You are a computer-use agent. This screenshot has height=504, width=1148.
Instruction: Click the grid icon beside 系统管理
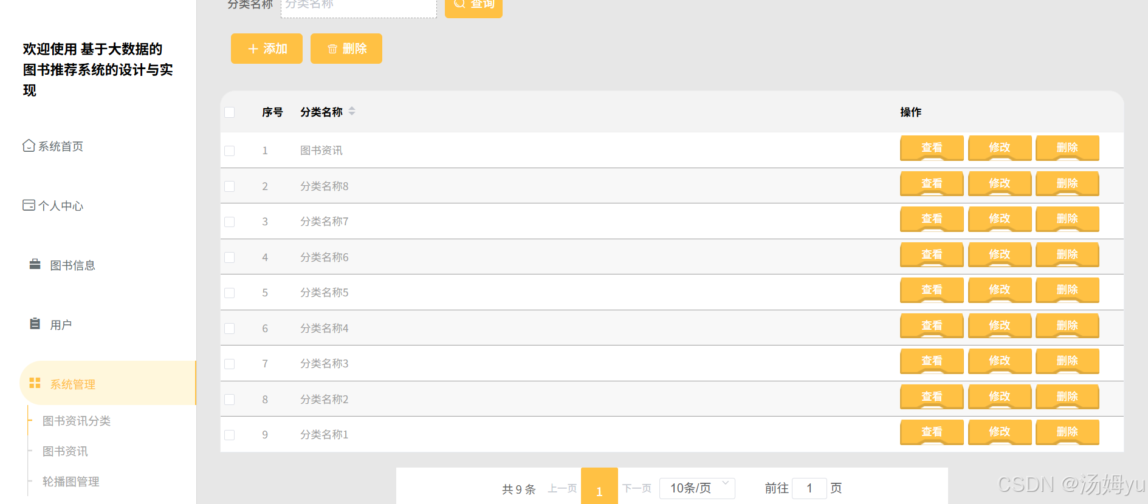(35, 383)
